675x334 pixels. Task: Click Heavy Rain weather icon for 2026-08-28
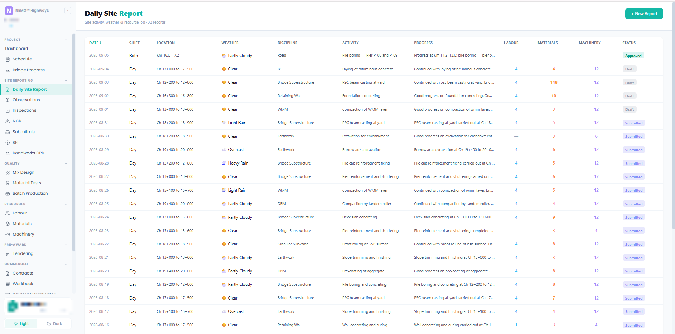pos(224,163)
